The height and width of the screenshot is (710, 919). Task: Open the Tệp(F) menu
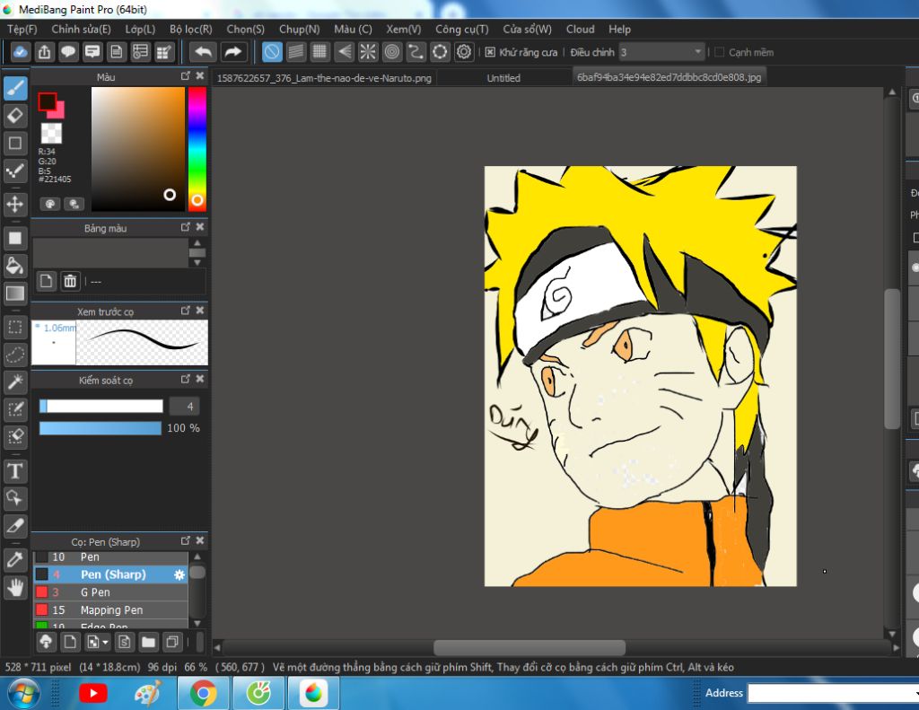(x=22, y=30)
